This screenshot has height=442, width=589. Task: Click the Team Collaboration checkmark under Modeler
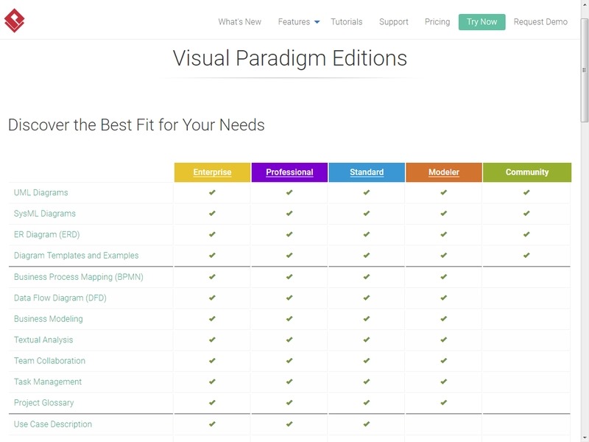pos(444,361)
